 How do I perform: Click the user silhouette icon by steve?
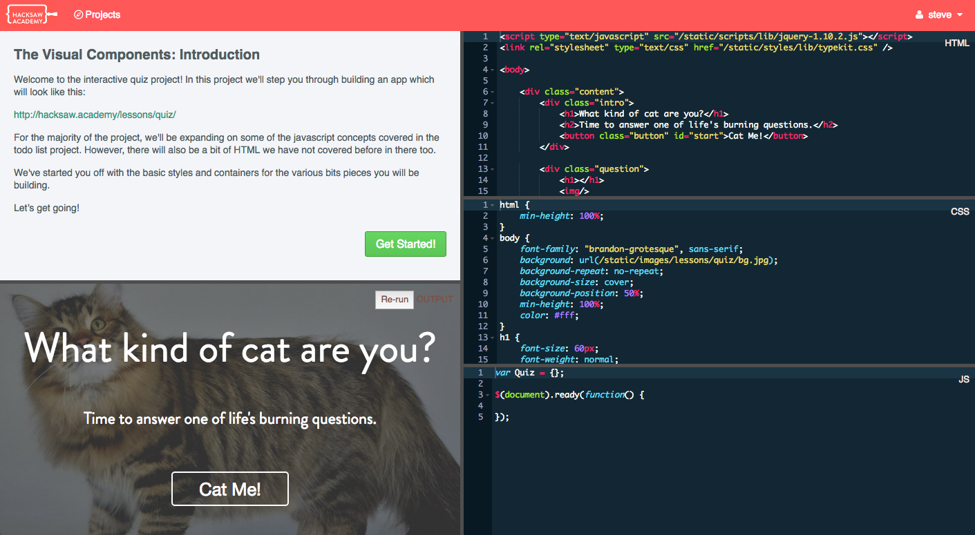pyautogui.click(x=919, y=15)
